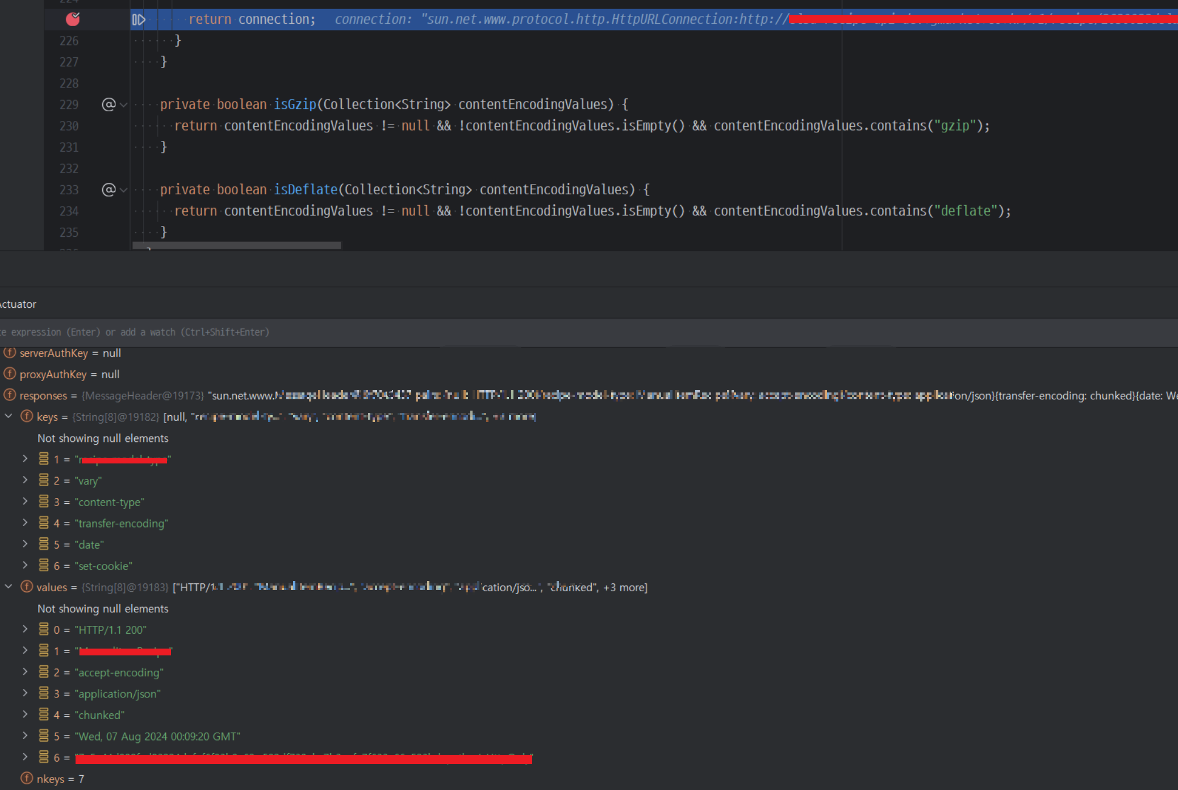Click the @ annotation icon next to isGzip

pyautogui.click(x=108, y=105)
